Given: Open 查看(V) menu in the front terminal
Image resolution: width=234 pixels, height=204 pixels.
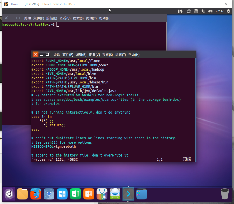Looking at the screenshot, I should click(94, 55).
